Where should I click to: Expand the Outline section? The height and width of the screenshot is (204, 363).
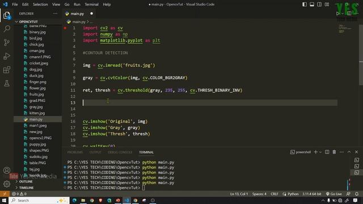point(26,181)
